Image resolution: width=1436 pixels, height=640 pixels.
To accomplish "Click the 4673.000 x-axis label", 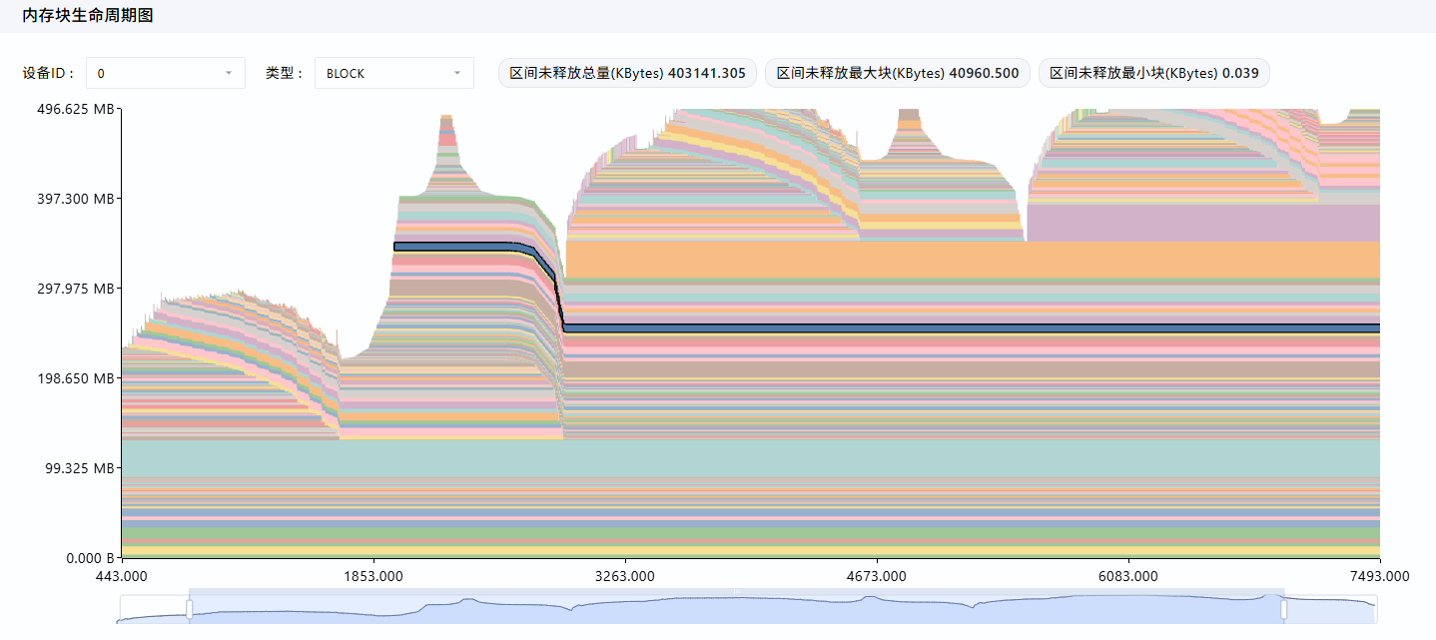I will 877,576.
